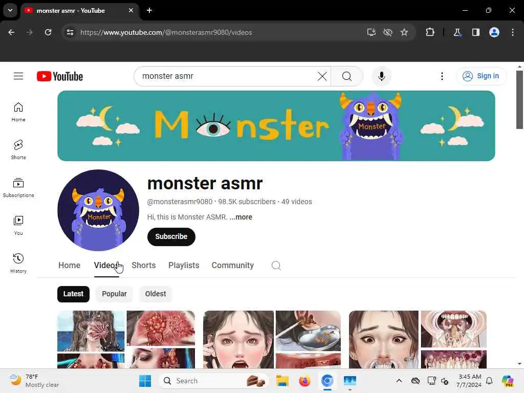Toggle the third-party cookies eye icon
Viewport: 524px width, 393px height.
(388, 32)
